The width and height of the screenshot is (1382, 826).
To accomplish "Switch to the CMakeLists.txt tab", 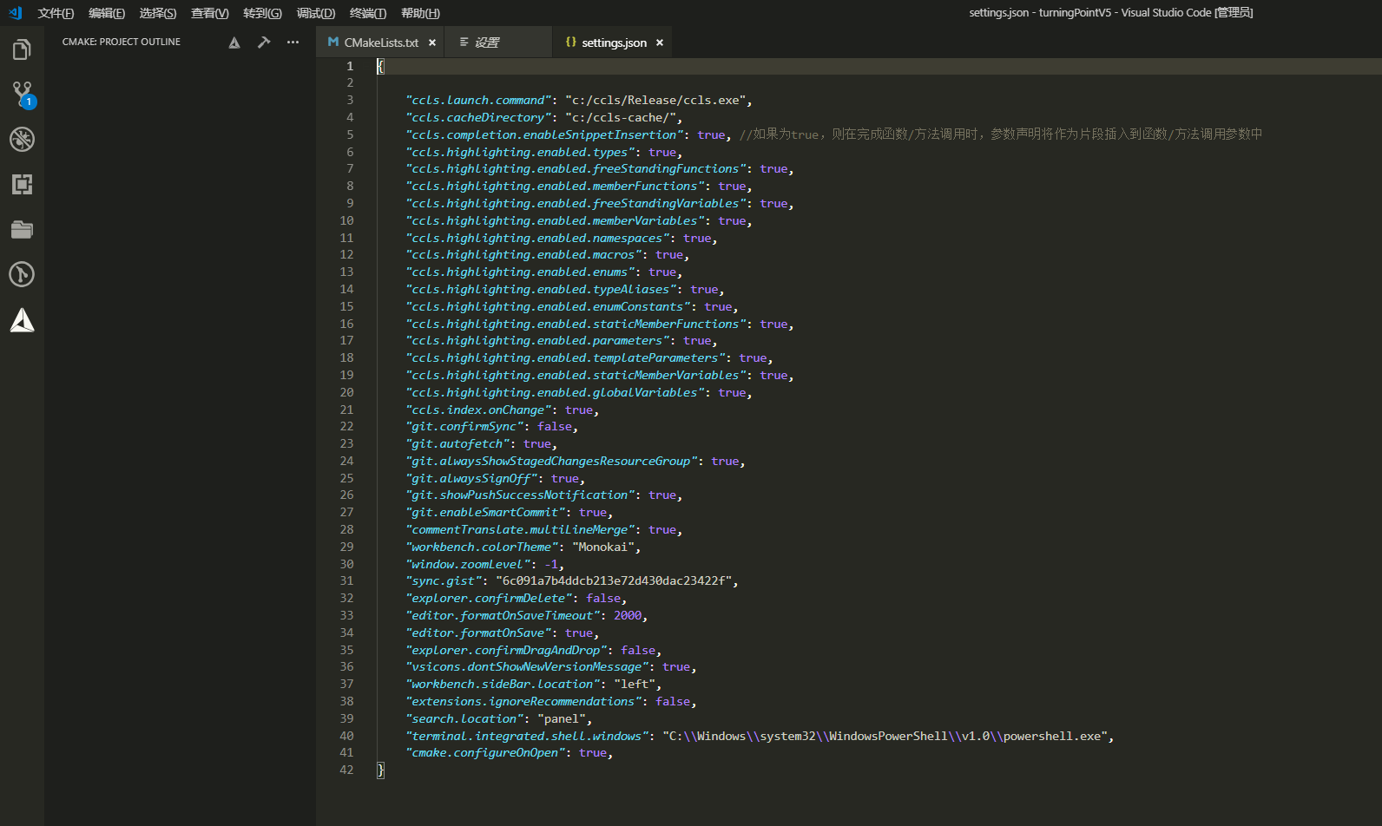I will (x=380, y=43).
